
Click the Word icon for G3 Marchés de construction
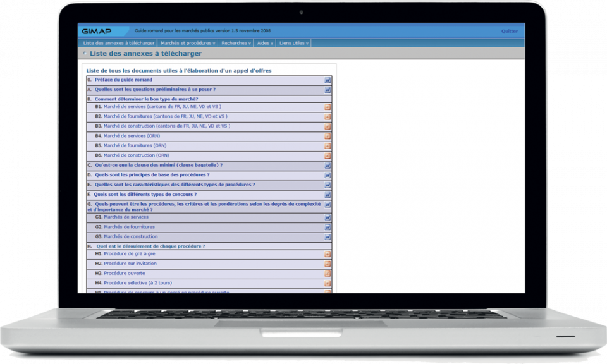pyautogui.click(x=328, y=237)
